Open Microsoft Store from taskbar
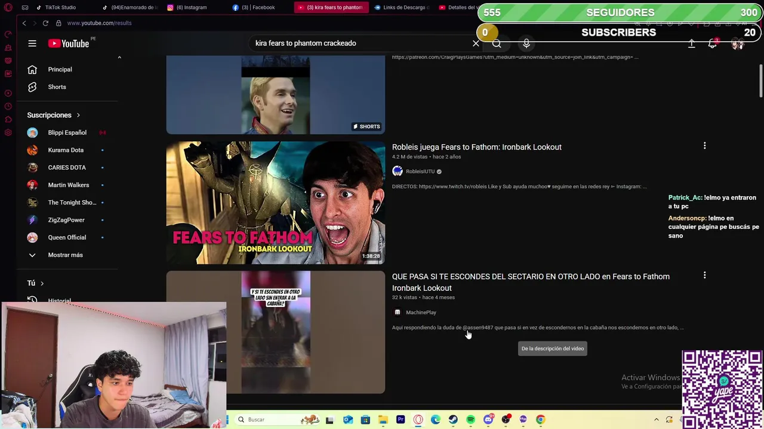 click(x=365, y=419)
